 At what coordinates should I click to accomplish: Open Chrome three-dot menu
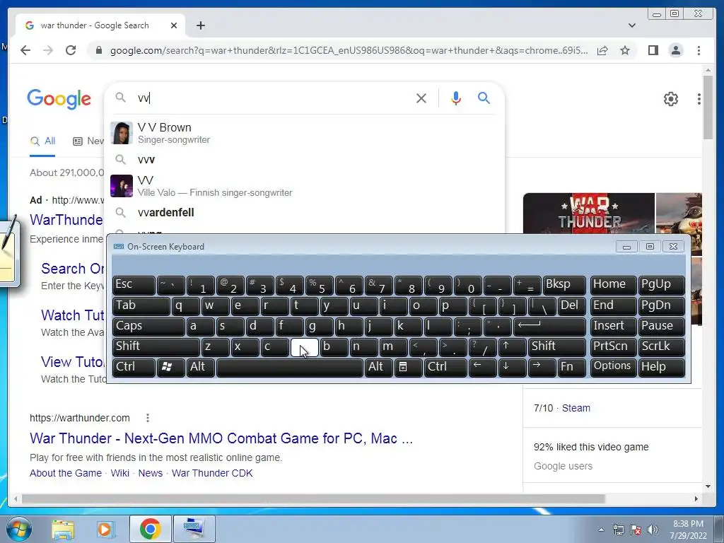point(699,50)
